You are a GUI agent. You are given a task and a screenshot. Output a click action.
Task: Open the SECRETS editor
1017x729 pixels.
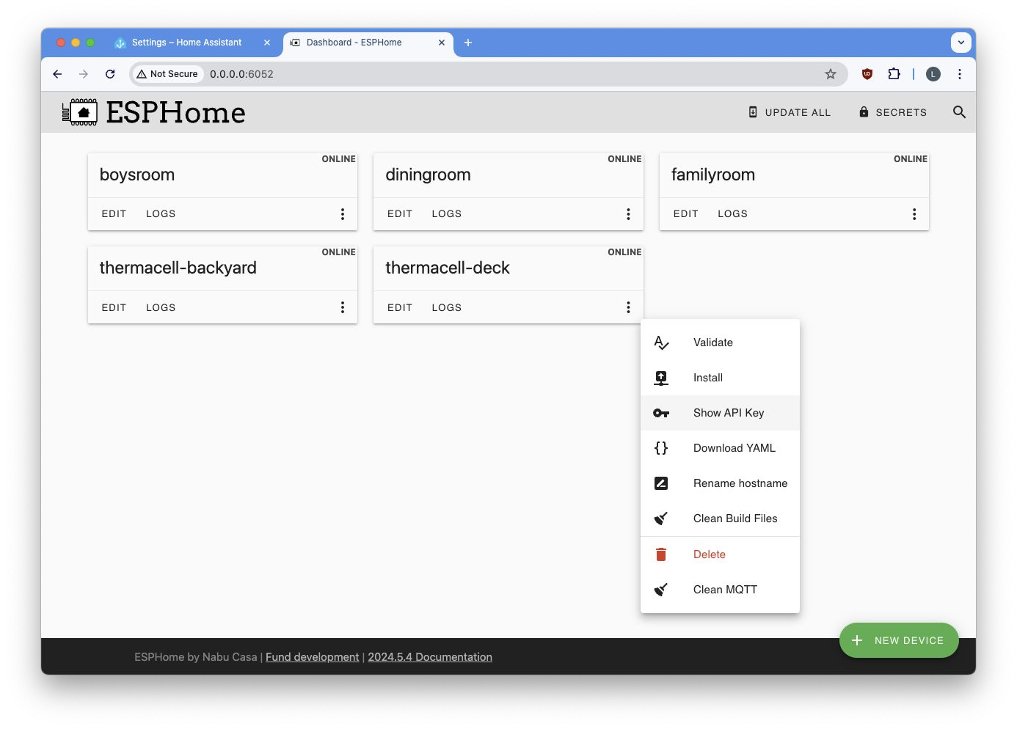pos(893,112)
